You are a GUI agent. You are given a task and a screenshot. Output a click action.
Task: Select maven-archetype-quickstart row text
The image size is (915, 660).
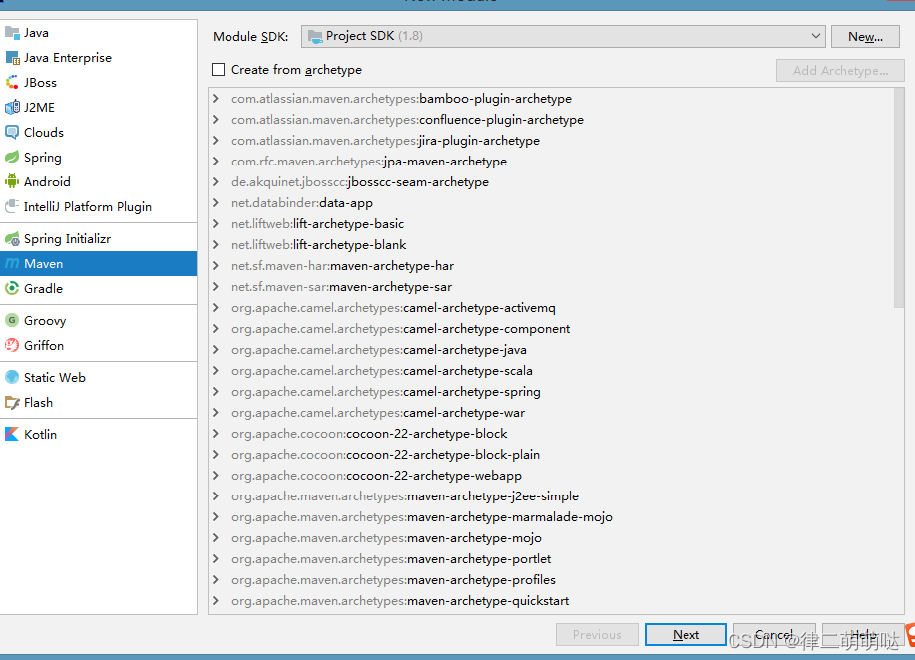coord(400,602)
